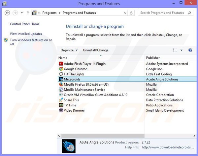
Task: Open the downloadmeteoroids help link
Action: point(168,147)
